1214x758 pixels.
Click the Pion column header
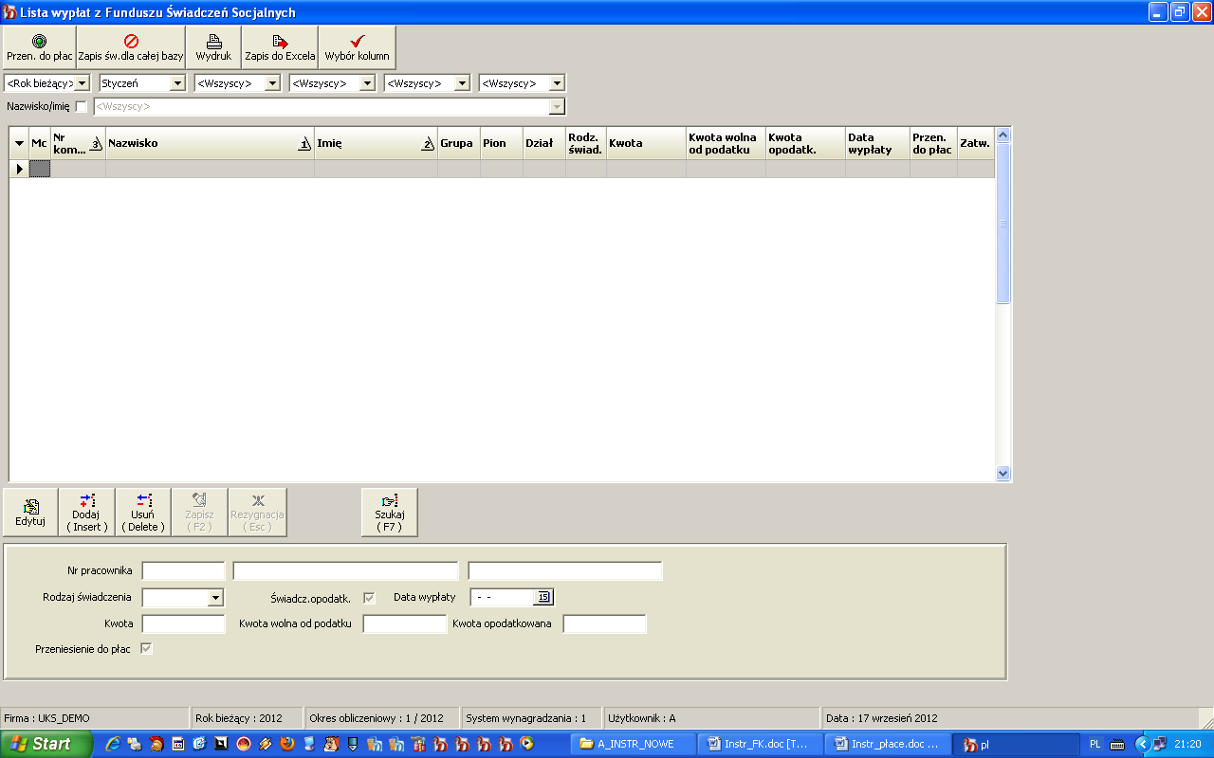point(502,143)
